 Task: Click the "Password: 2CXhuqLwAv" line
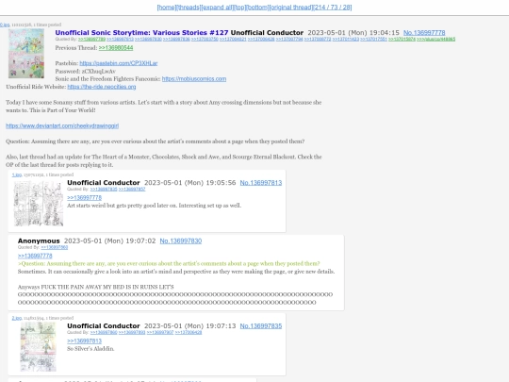[85, 71]
